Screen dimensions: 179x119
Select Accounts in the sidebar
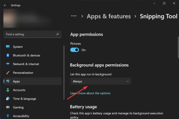[33, 90]
